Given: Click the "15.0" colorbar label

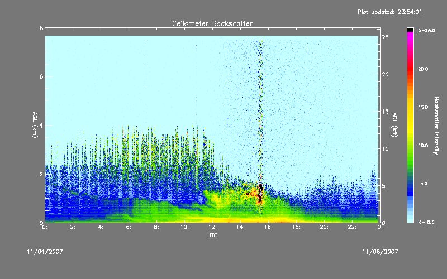Looking at the screenshot, I should coord(423,107).
